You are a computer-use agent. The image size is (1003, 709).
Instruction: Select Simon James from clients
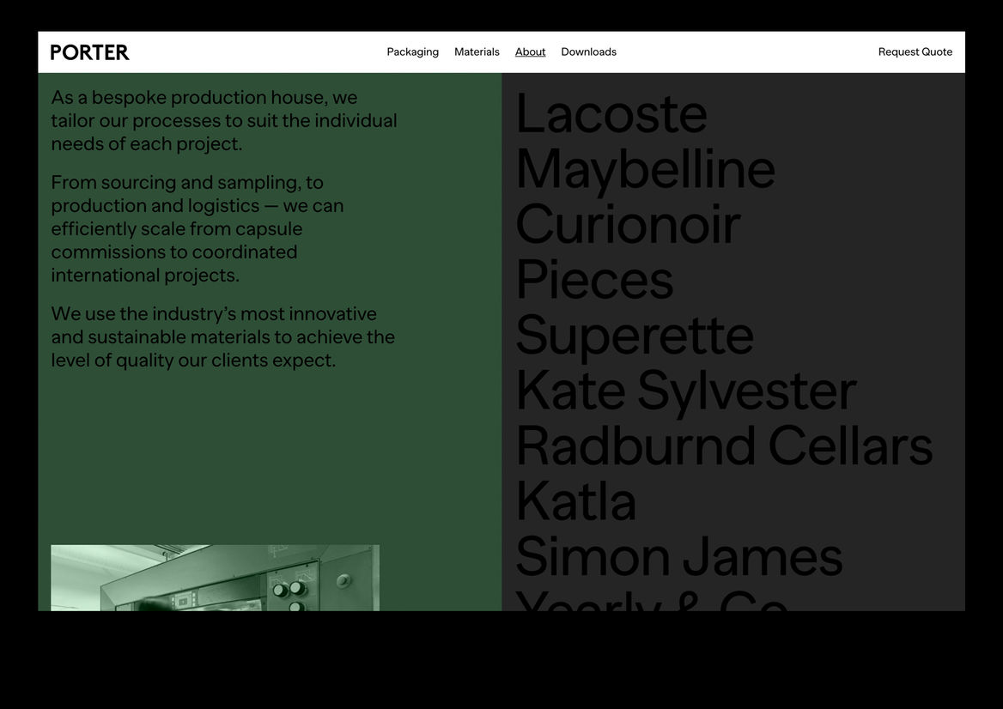(678, 557)
